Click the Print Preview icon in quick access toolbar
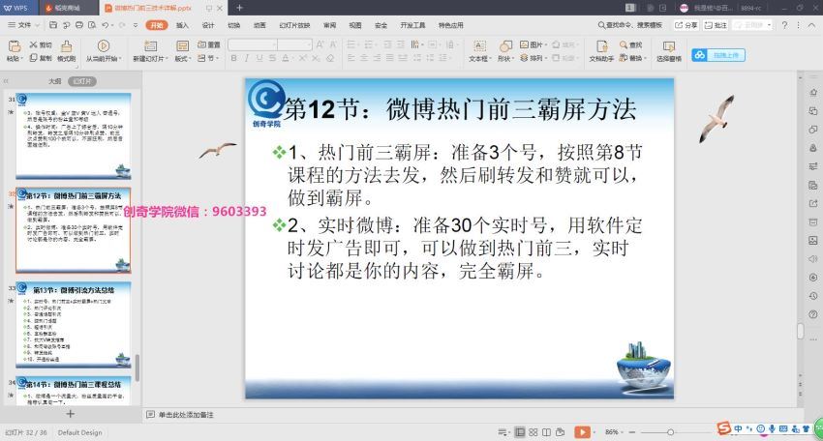 (92, 24)
